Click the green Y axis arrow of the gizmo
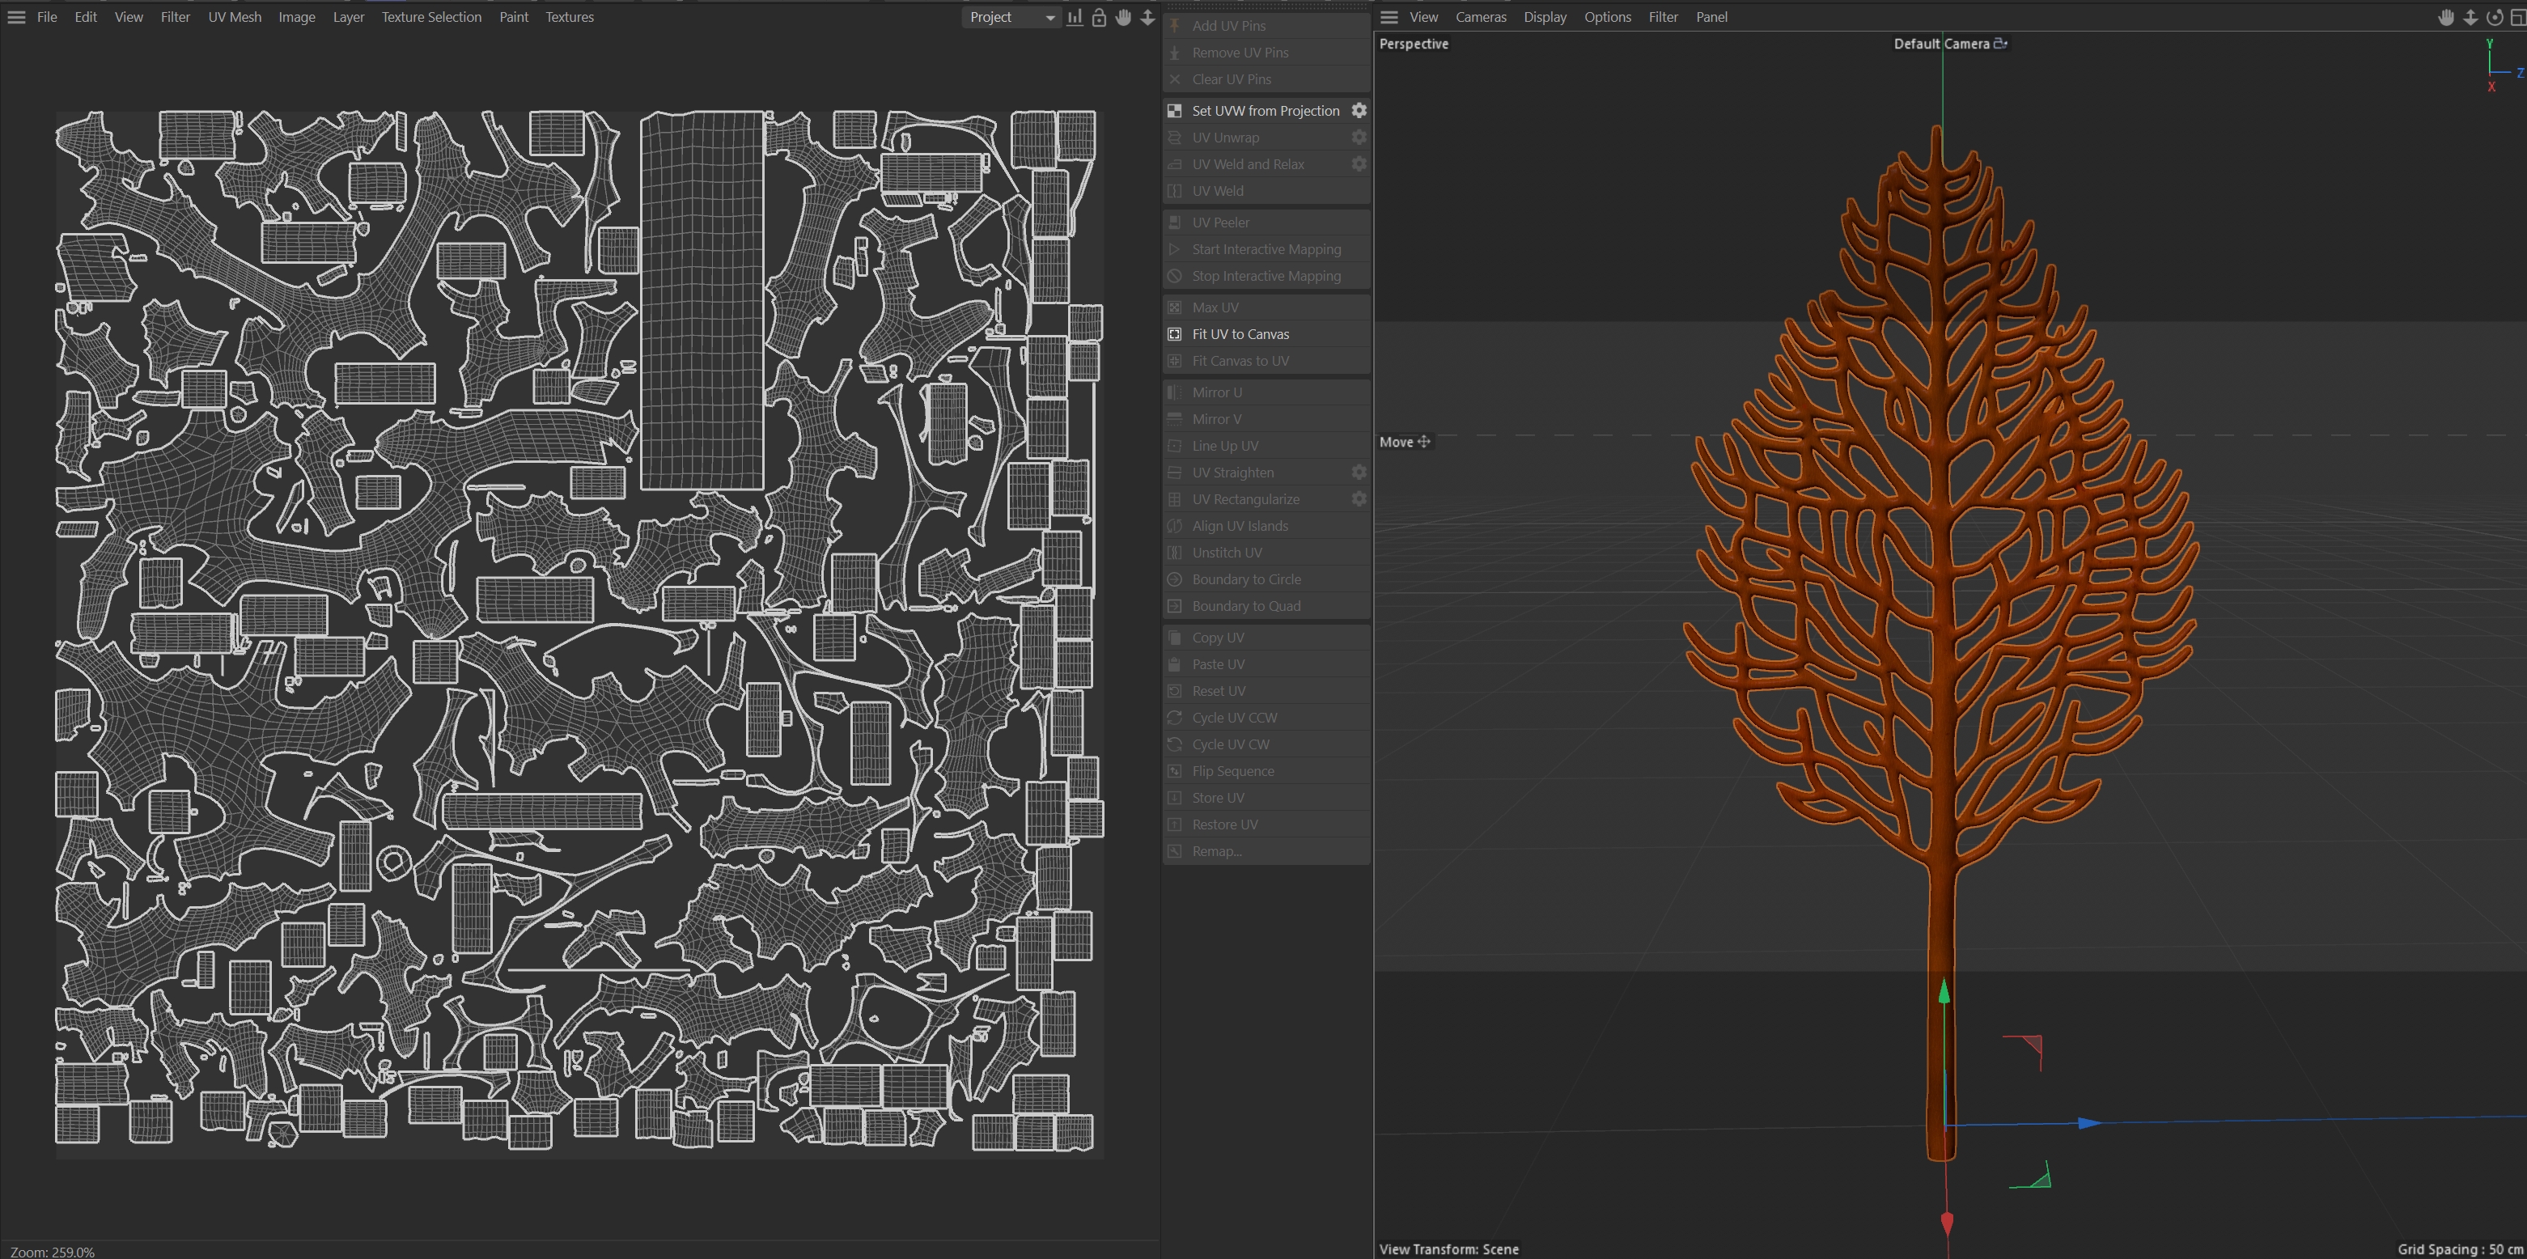 click(1944, 993)
